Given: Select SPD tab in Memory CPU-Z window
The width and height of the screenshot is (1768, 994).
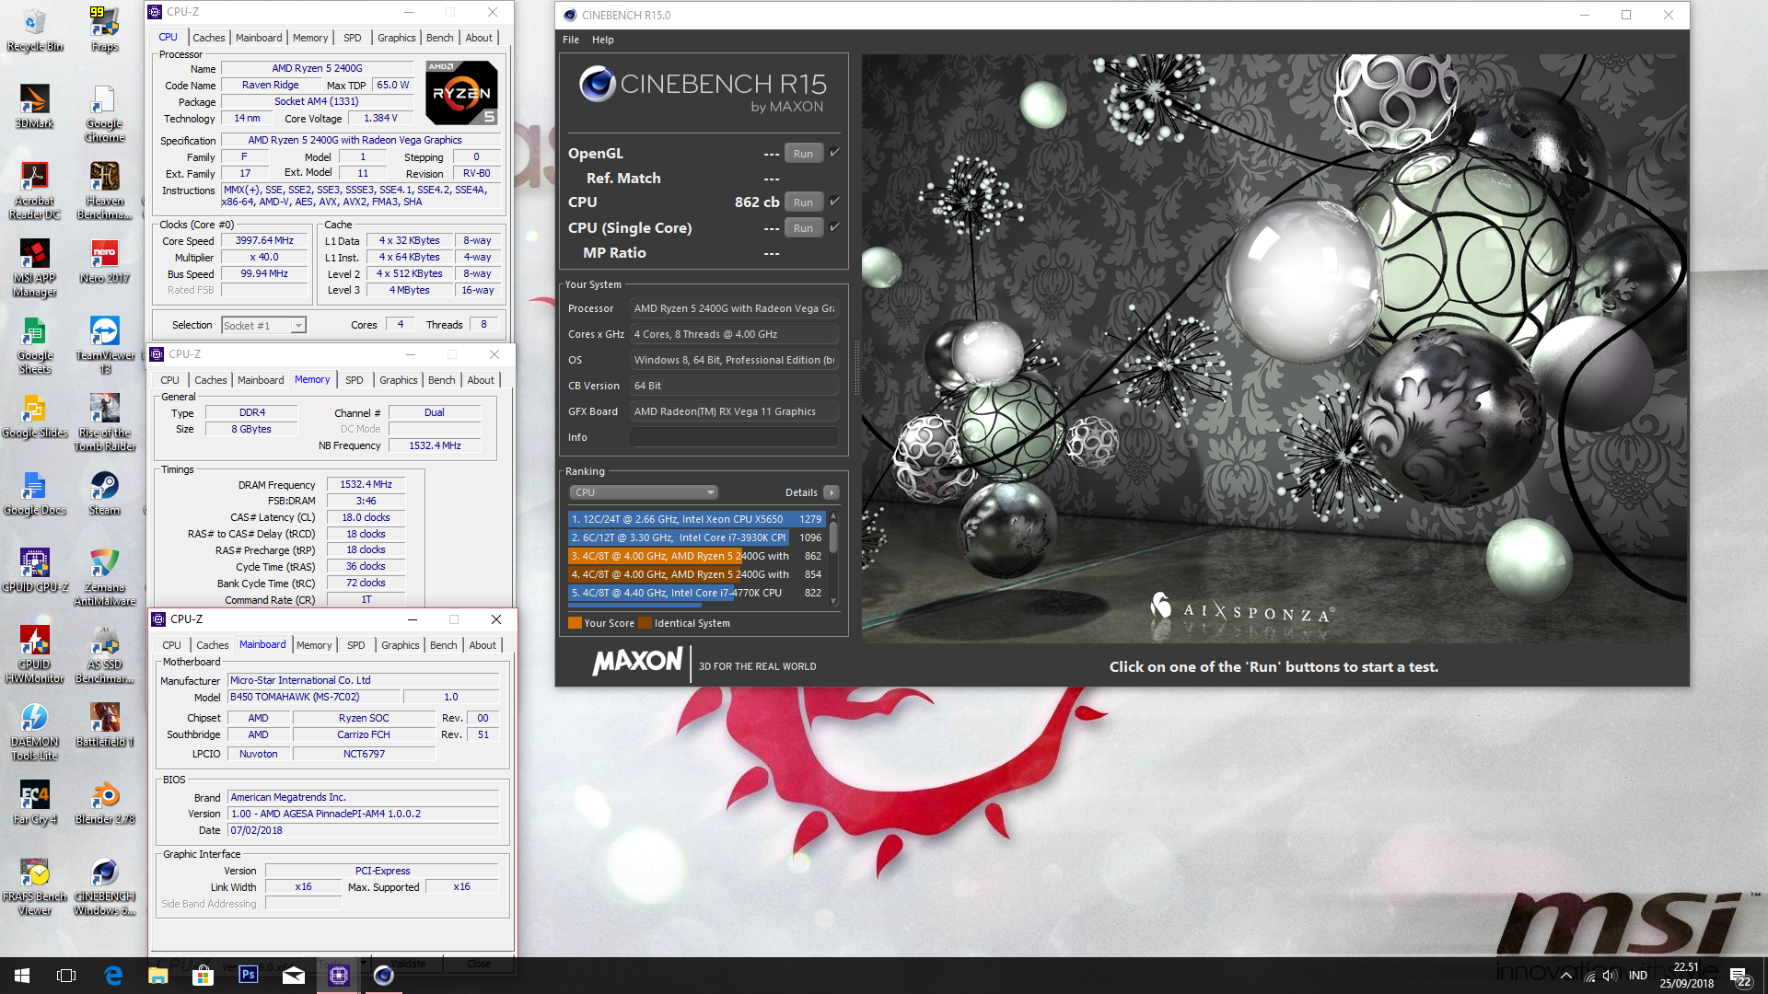Looking at the screenshot, I should (355, 380).
